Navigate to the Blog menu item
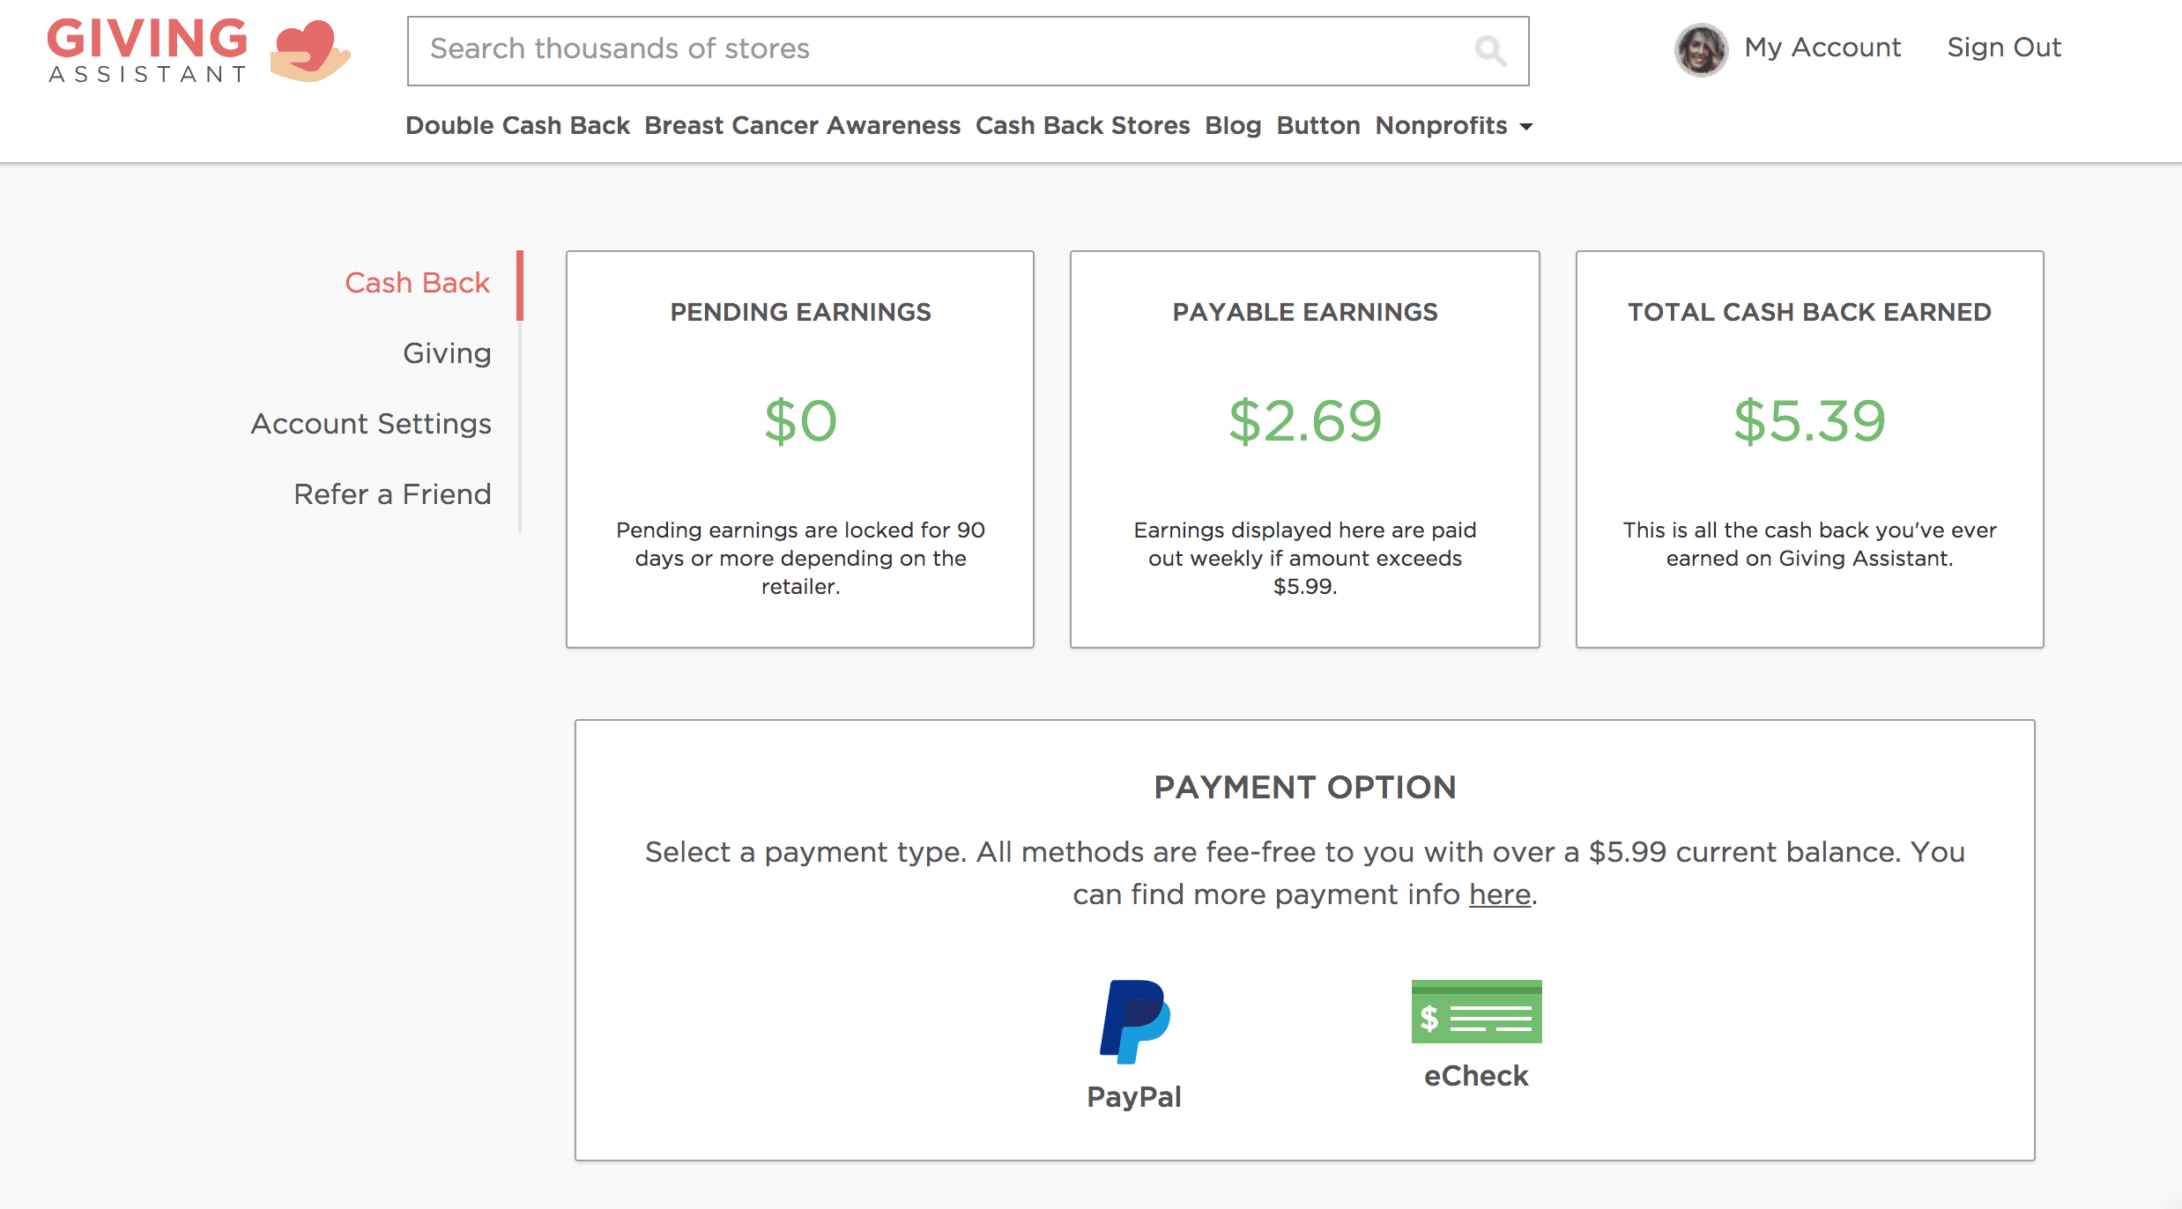 pyautogui.click(x=1232, y=125)
